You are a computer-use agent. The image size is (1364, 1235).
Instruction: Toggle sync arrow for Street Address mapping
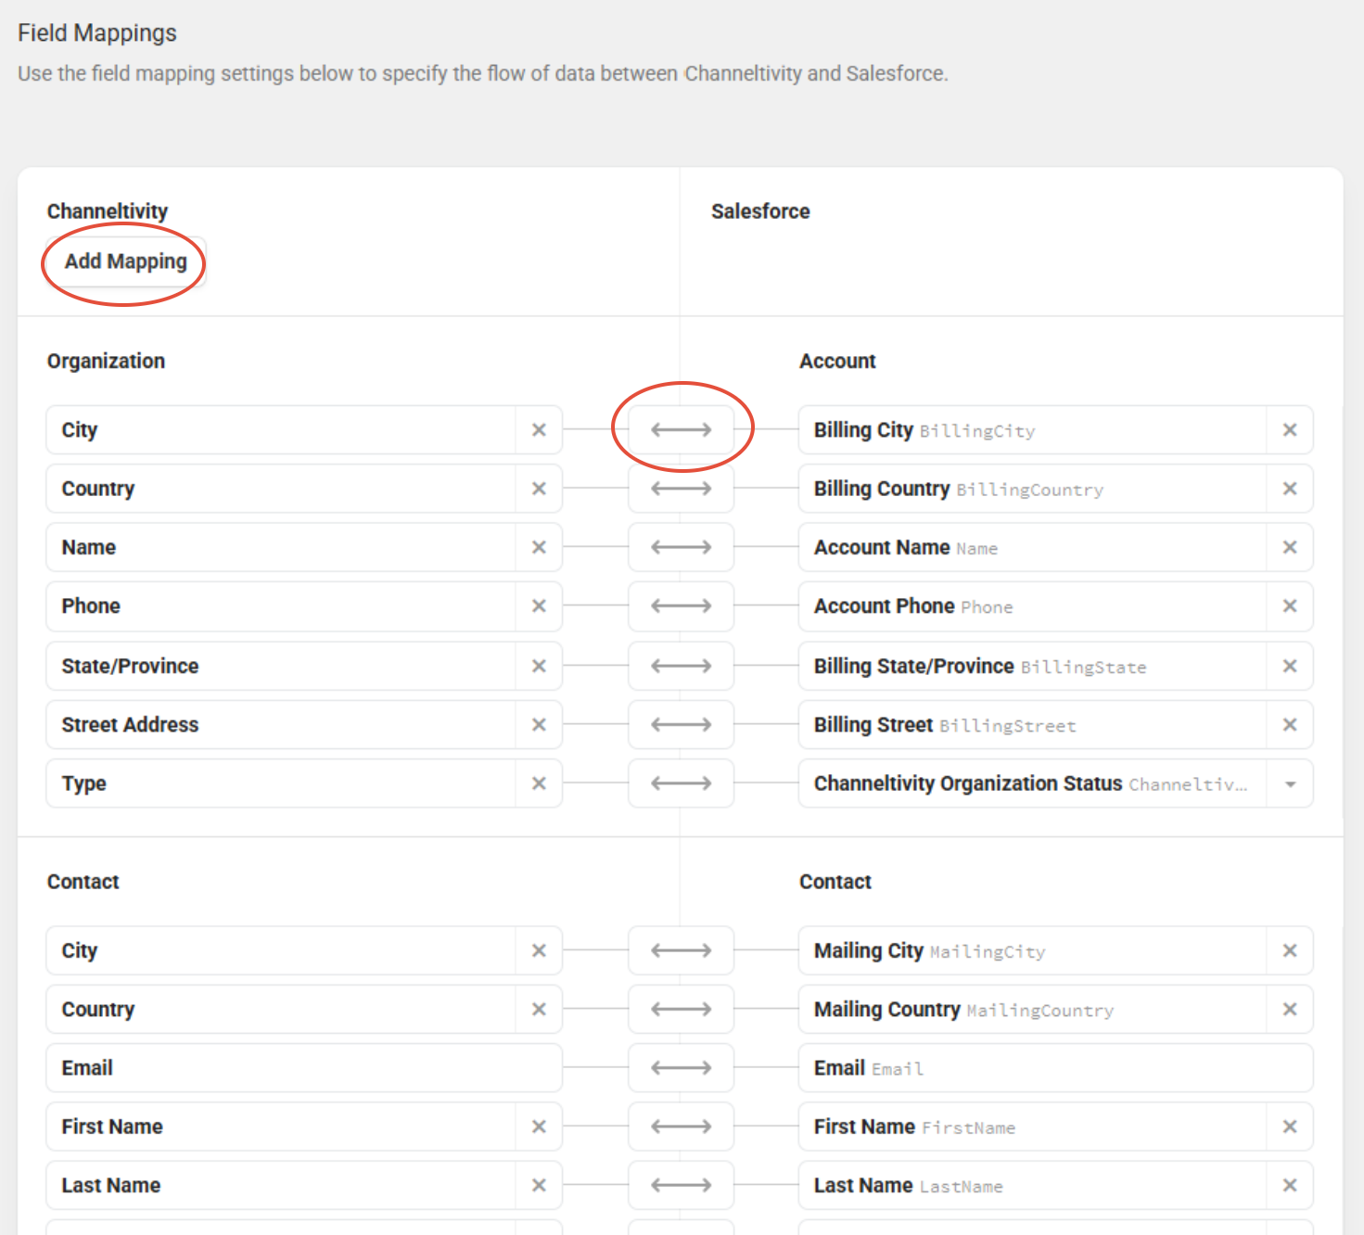point(681,725)
